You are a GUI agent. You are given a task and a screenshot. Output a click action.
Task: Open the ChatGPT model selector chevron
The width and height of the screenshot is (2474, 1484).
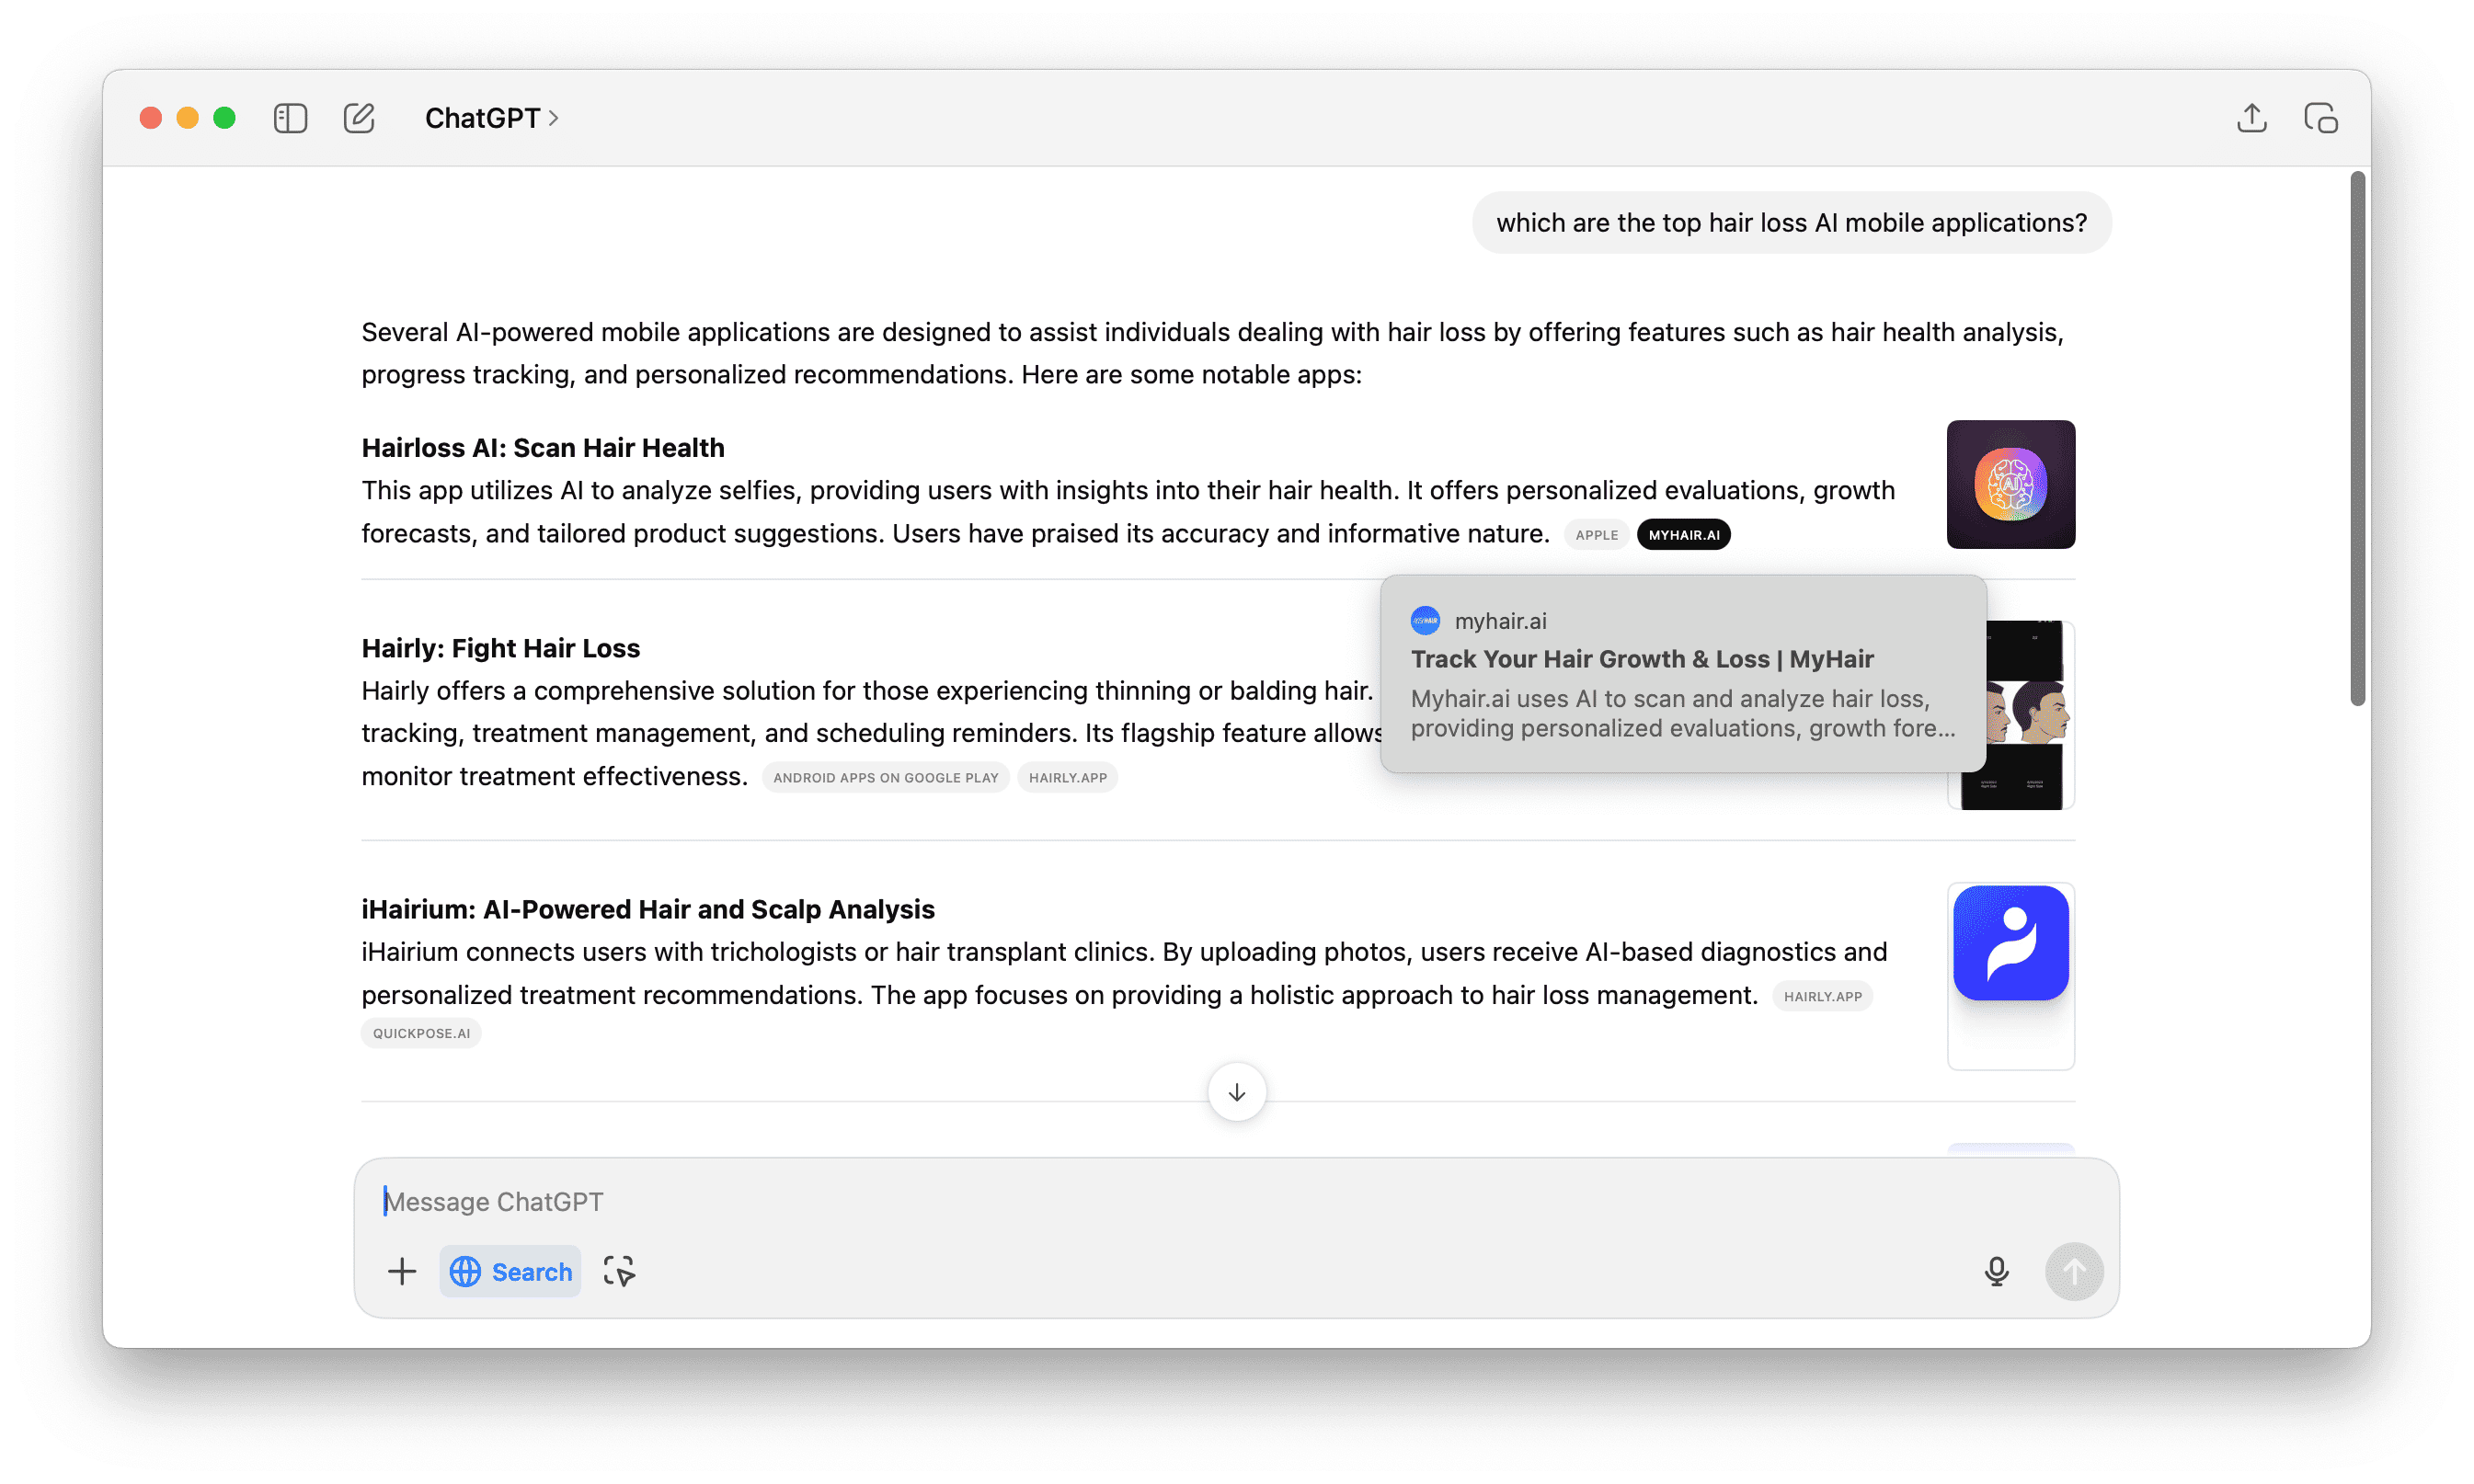coord(553,118)
